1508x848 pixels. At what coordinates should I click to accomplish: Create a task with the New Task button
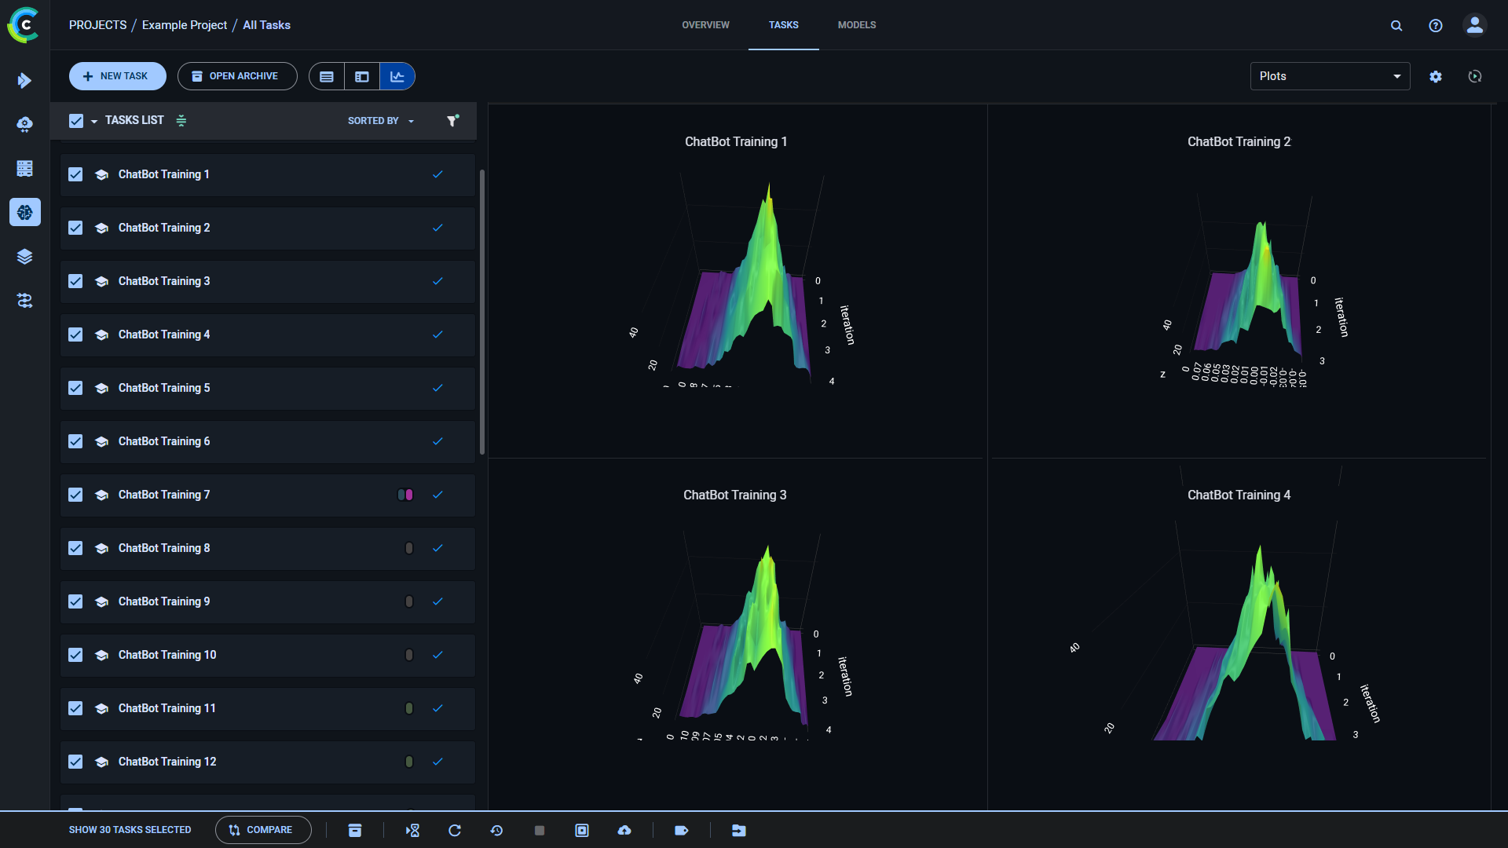(117, 75)
